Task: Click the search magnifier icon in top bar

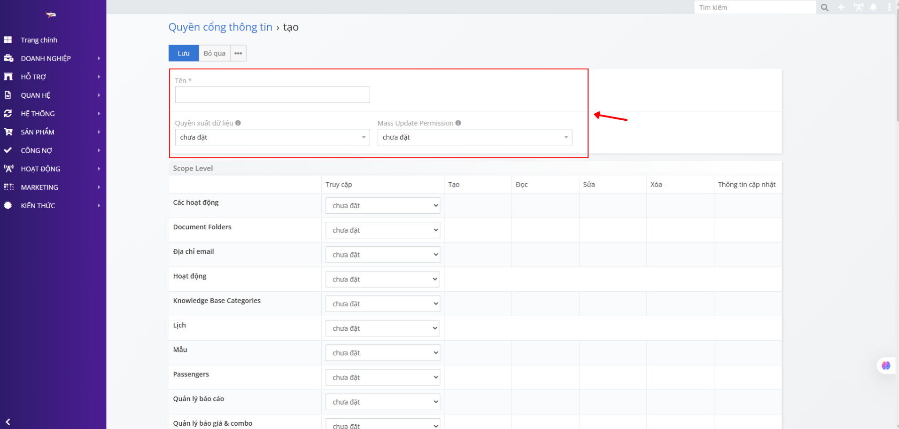Action: pos(824,8)
